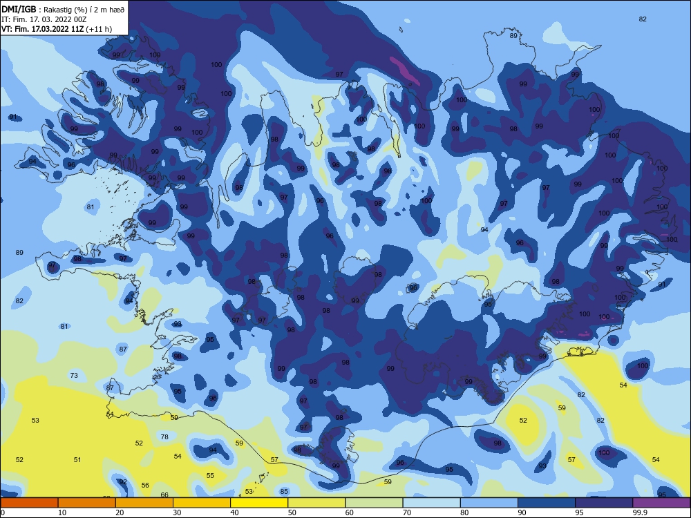
Task: Click the medium blue 80–90 legend swatch
Action: [489, 503]
